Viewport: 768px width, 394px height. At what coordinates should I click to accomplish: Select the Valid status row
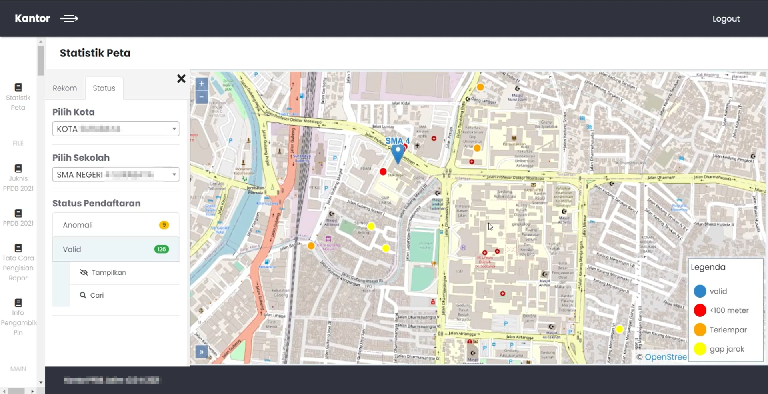coord(116,249)
